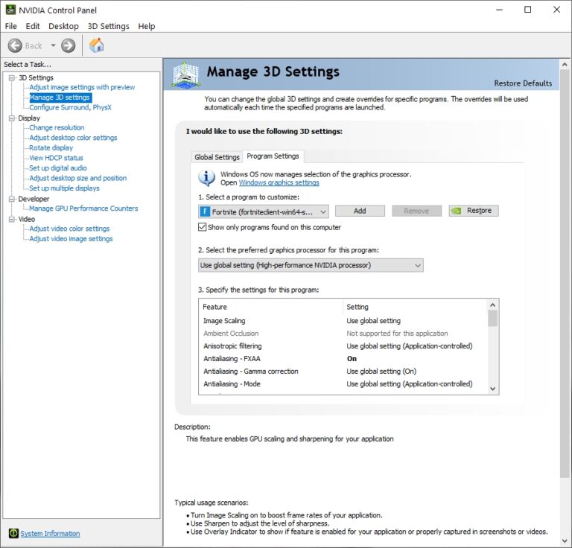The height and width of the screenshot is (548, 572).
Task: Open the File menu
Action: [x=10, y=26]
